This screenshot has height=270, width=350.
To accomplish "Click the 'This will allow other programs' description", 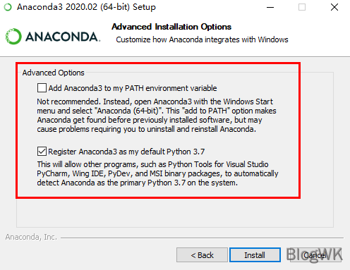I will [157, 173].
